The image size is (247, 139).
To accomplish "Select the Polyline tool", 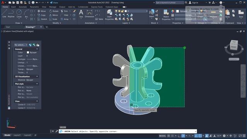I will coord(11,14).
